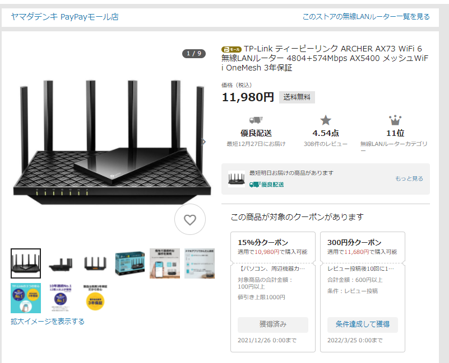
Task: Click the 条件：レビュー投稿 text
Action: coord(353,291)
